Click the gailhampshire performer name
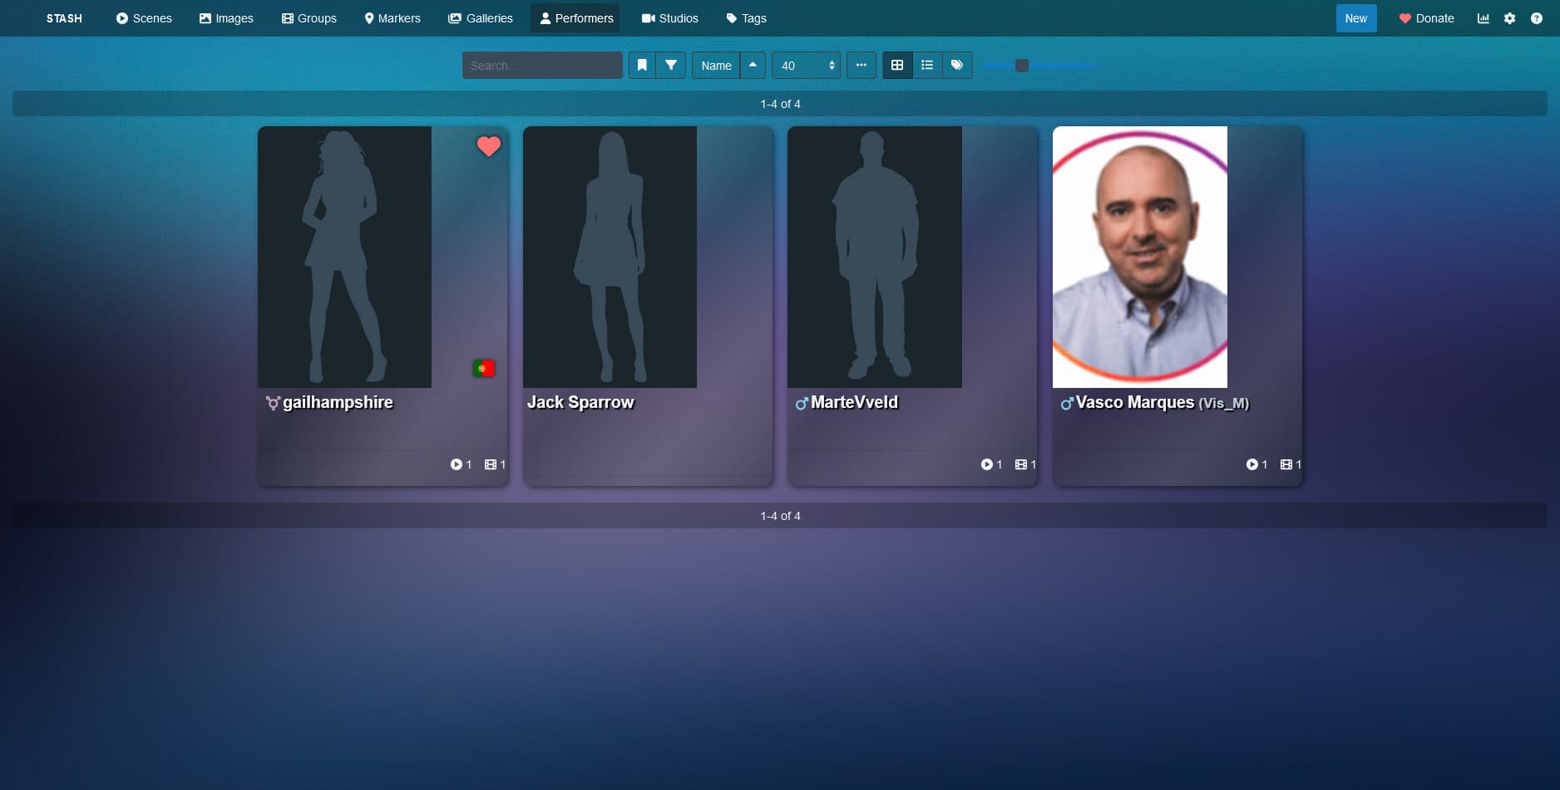The height and width of the screenshot is (790, 1560). 338,403
